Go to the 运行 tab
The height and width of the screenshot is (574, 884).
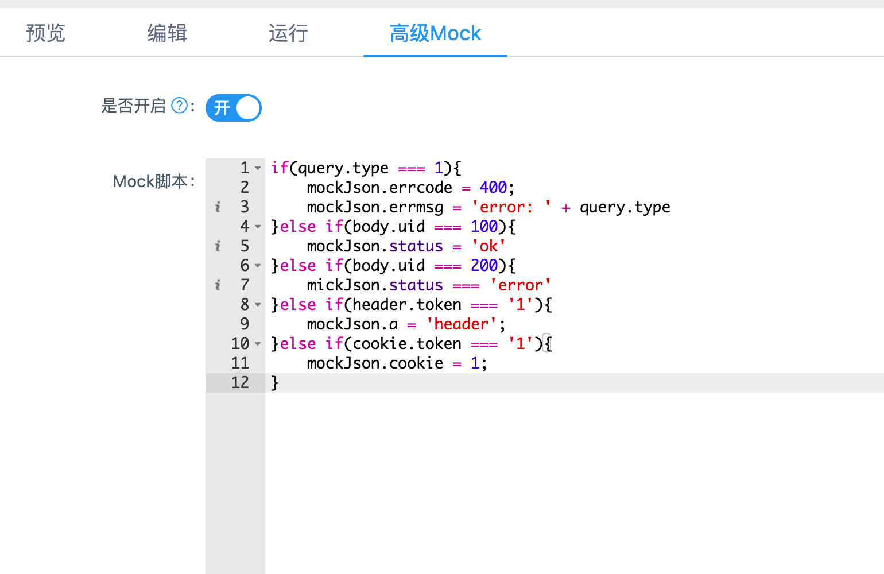tap(288, 33)
